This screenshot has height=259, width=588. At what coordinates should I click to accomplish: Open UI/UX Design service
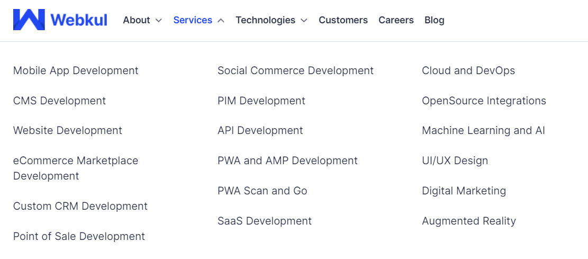(455, 160)
